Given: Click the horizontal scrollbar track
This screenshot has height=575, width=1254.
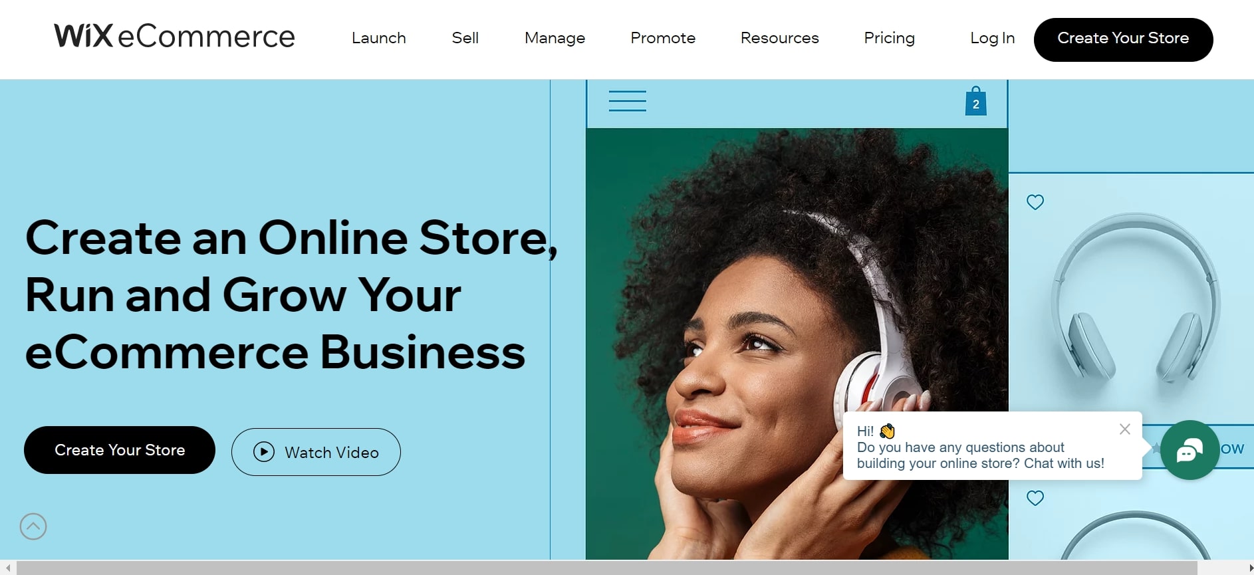Looking at the screenshot, I should click(x=606, y=568).
